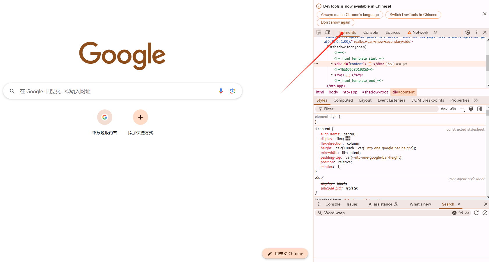Image resolution: width=489 pixels, height=262 pixels.
Task: Open the Properties pane tab
Action: (460, 100)
